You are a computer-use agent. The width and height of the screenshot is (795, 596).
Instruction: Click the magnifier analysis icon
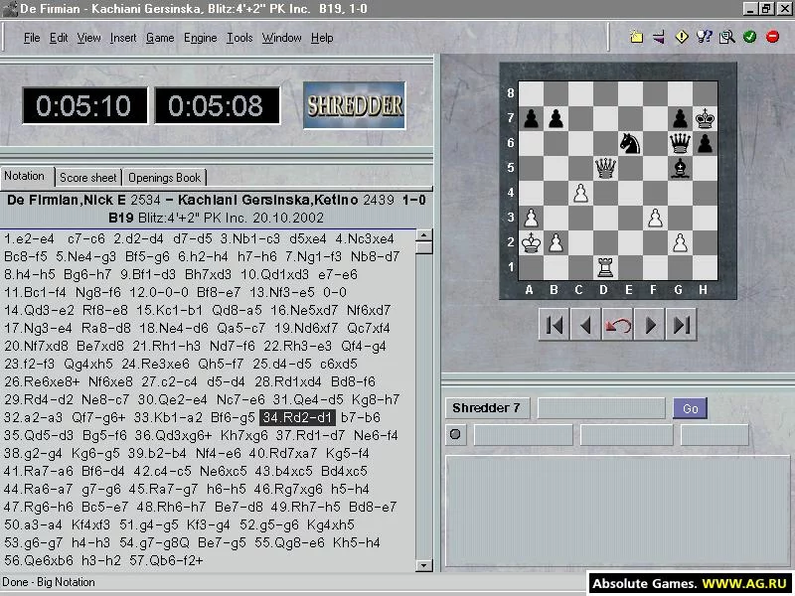tap(727, 37)
